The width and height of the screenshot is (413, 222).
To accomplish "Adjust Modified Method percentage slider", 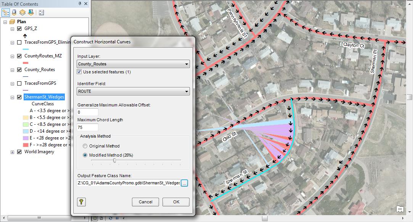I will click(114, 160).
